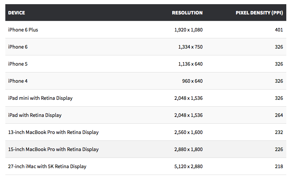
Task: Click iPad mini with Retina Display
Action: [x=40, y=98]
